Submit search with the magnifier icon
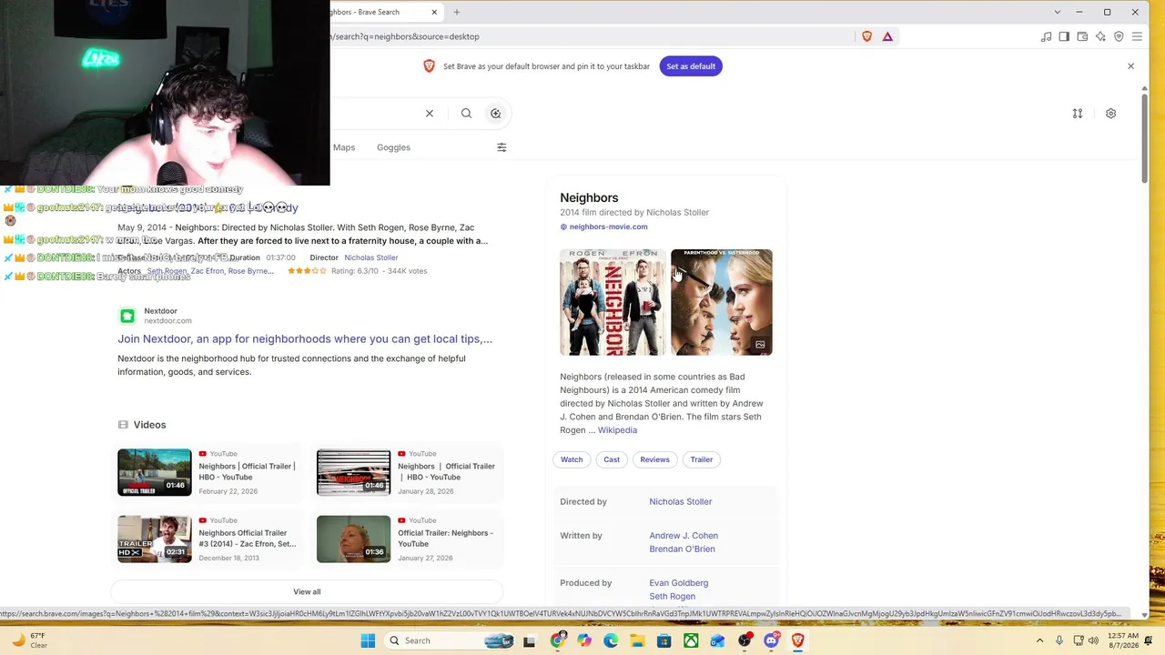1165x655 pixels. coord(466,114)
